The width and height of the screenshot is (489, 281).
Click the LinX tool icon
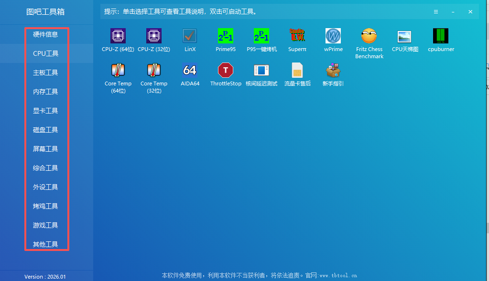tap(190, 36)
